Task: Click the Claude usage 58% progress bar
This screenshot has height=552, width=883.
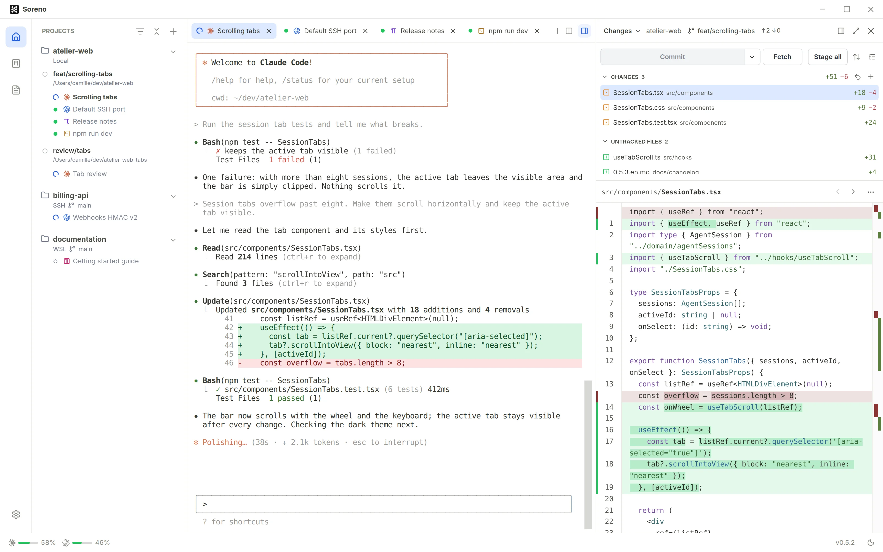Action: point(28,543)
